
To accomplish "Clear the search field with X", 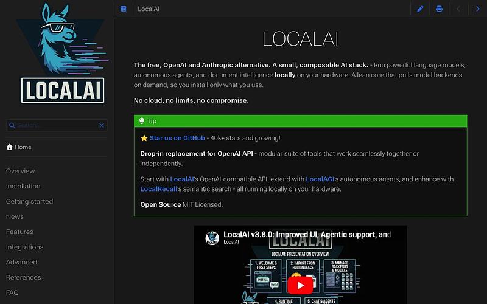I will pos(102,125).
